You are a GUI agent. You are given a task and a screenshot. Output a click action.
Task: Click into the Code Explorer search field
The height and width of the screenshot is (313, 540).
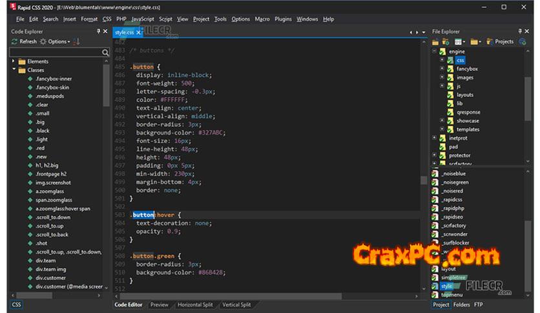click(55, 52)
